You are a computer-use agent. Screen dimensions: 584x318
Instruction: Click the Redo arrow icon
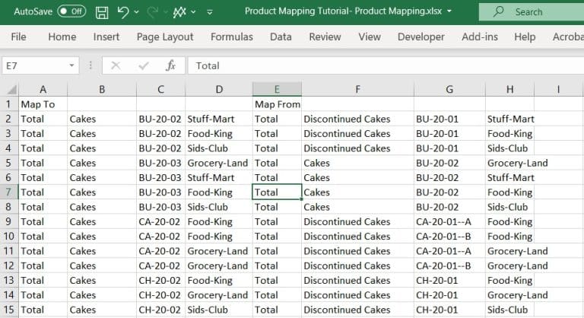pos(152,12)
